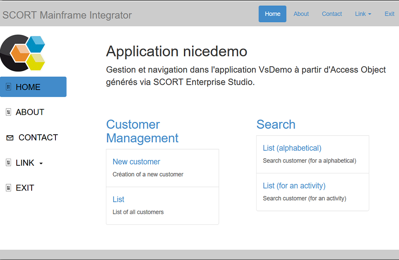Open the List (for an activity) link
The width and height of the screenshot is (399, 260).
point(294,186)
